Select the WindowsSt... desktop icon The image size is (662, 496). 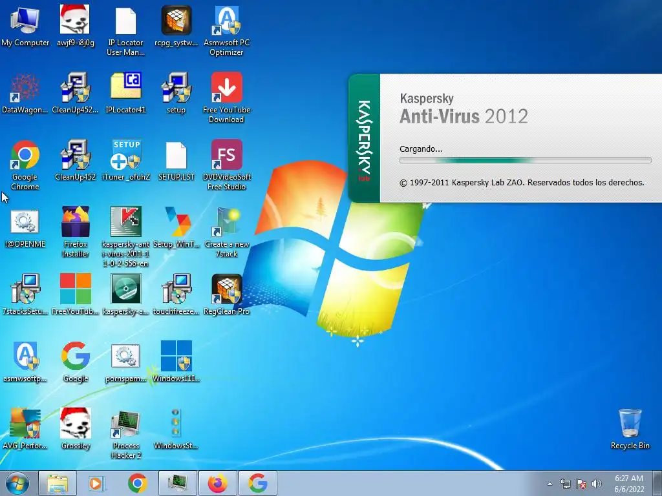176,429
